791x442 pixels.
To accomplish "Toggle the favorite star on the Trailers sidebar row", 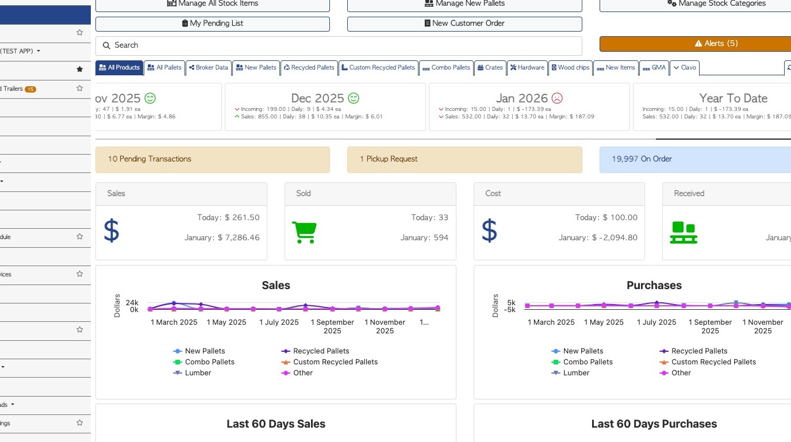I will point(80,89).
